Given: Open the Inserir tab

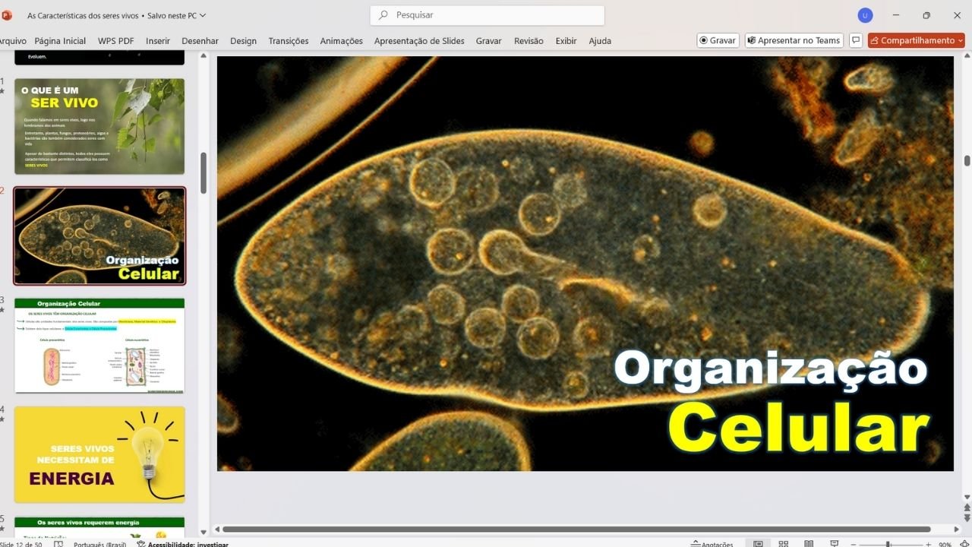Looking at the screenshot, I should point(158,41).
